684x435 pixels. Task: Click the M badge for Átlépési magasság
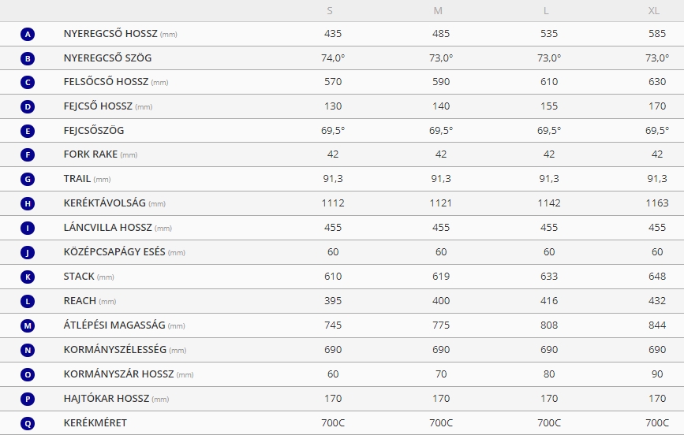click(x=28, y=325)
